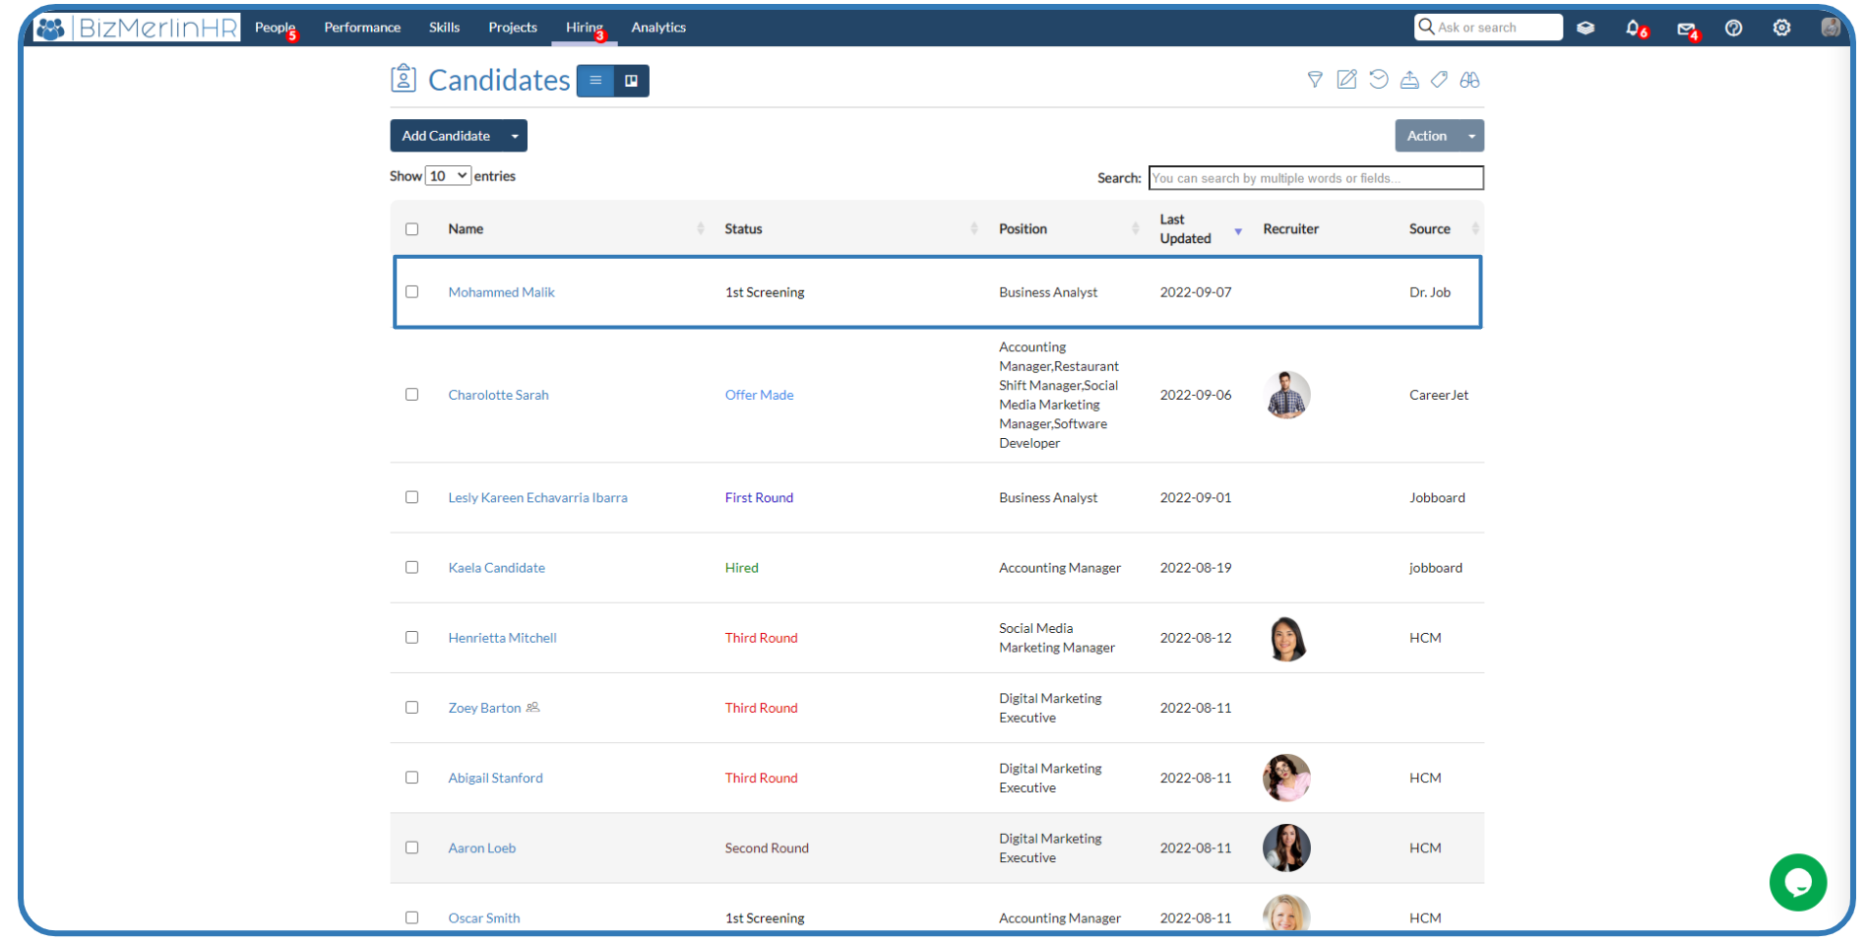The height and width of the screenshot is (943, 1866).
Task: Open the green chat bubble widget
Action: click(x=1797, y=882)
